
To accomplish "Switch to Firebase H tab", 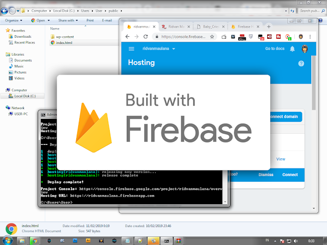I will [x=245, y=27].
